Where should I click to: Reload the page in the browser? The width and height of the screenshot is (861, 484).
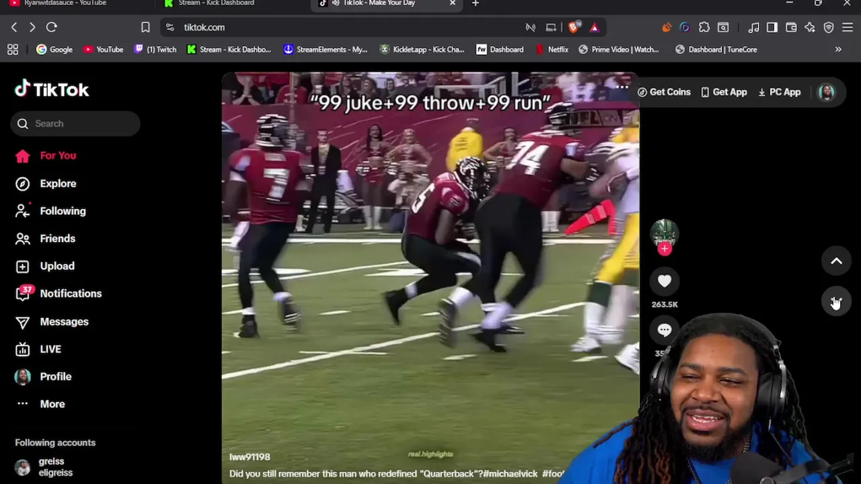click(x=52, y=28)
